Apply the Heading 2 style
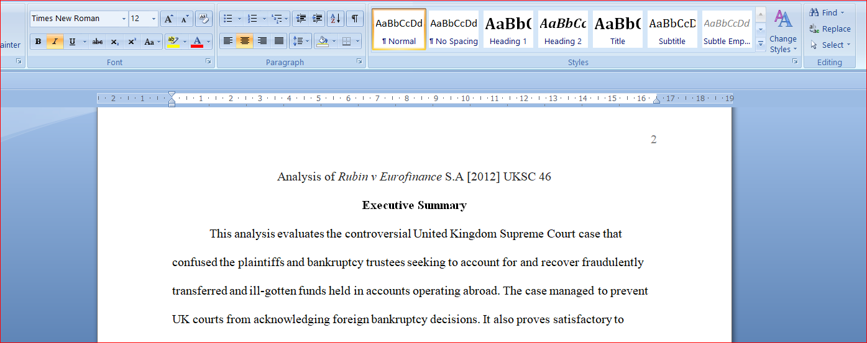This screenshot has height=343, width=867. [x=563, y=29]
